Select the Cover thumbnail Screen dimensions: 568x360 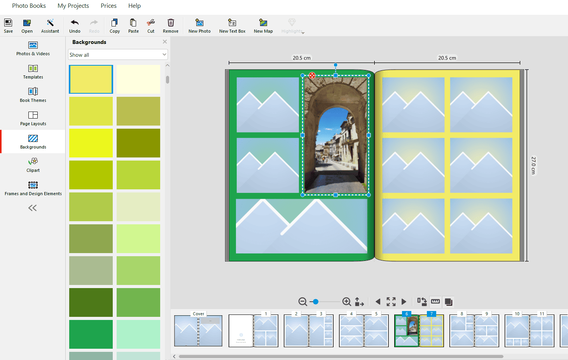198,330
